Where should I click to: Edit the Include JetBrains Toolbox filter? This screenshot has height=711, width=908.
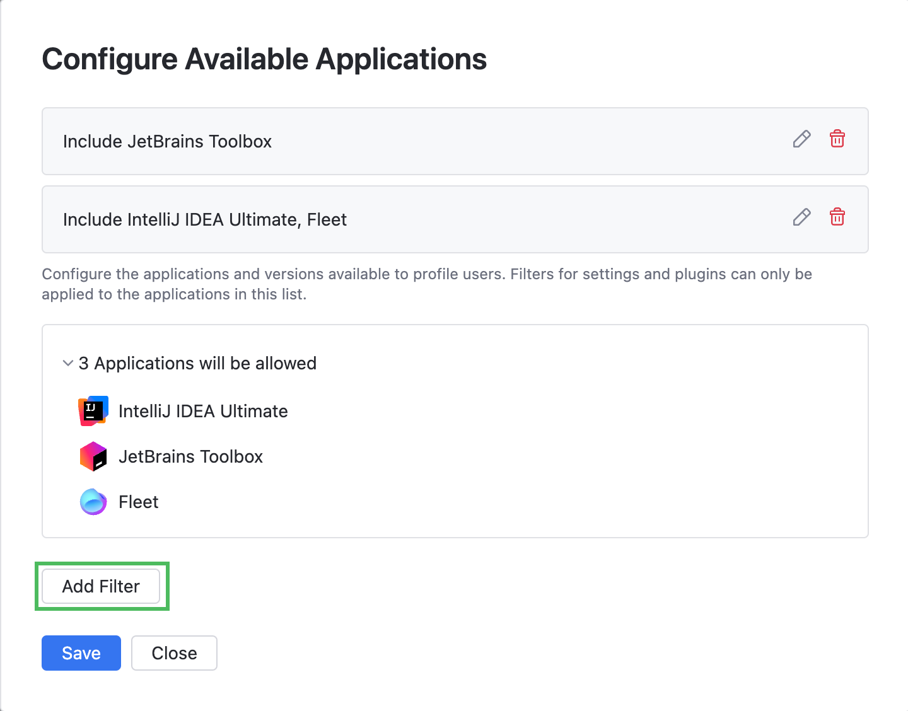801,139
